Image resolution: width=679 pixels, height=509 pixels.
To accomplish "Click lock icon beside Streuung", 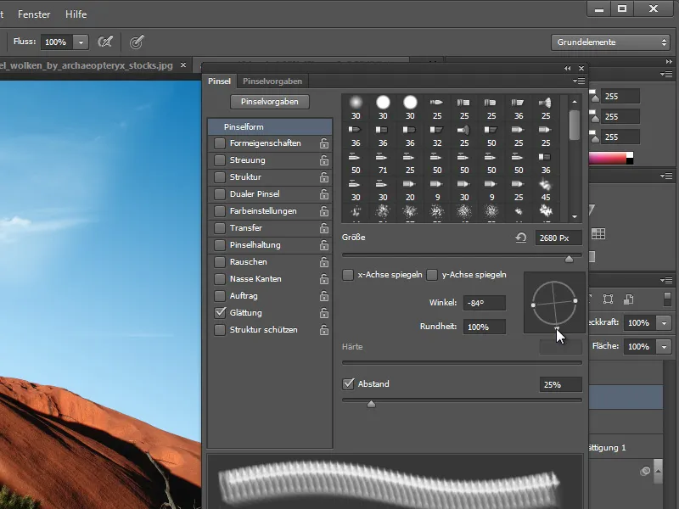I will click(324, 160).
